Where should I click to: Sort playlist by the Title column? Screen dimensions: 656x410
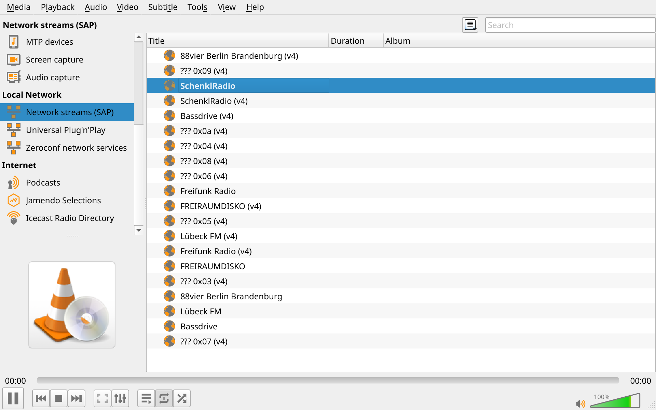click(238, 41)
